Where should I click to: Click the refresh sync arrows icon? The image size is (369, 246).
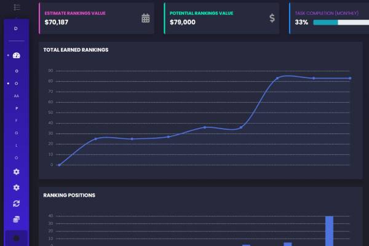click(16, 204)
